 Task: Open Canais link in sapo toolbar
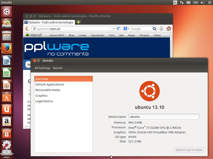click(83, 35)
